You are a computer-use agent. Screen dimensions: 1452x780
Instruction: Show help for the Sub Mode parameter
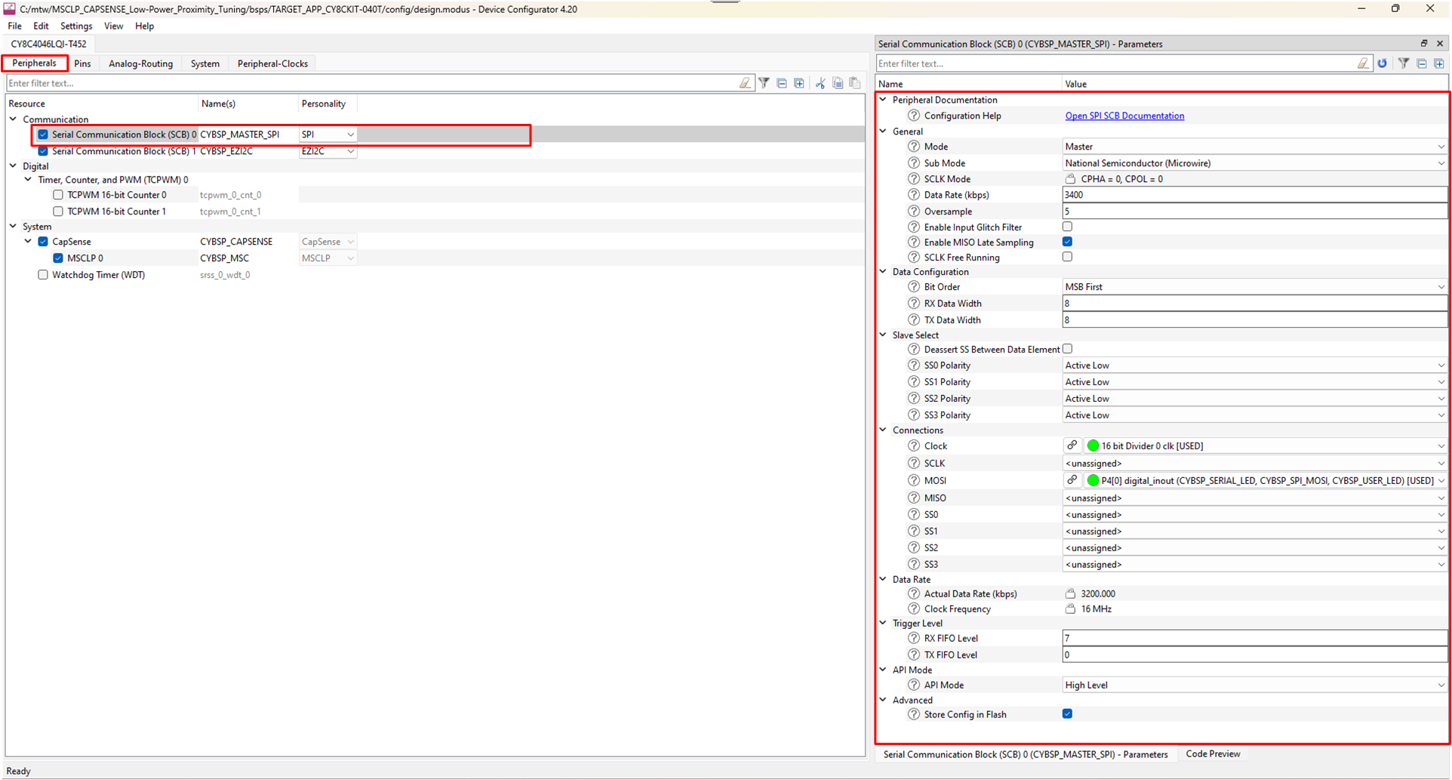point(914,163)
